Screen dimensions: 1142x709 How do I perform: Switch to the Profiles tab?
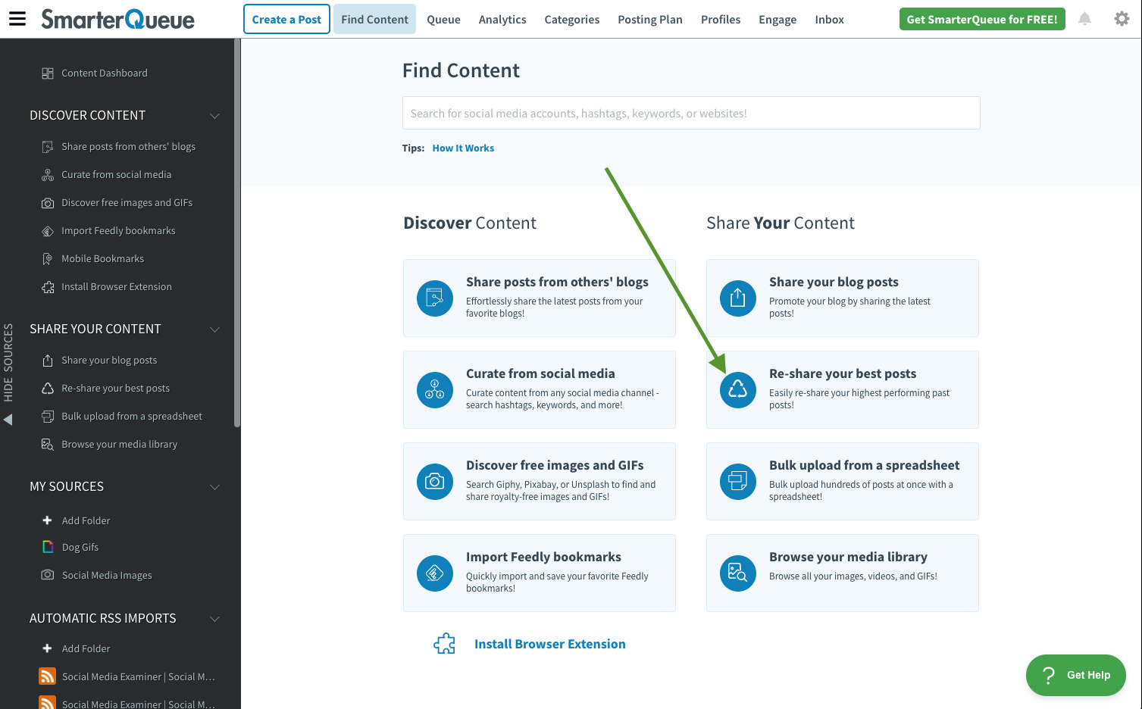(x=721, y=20)
